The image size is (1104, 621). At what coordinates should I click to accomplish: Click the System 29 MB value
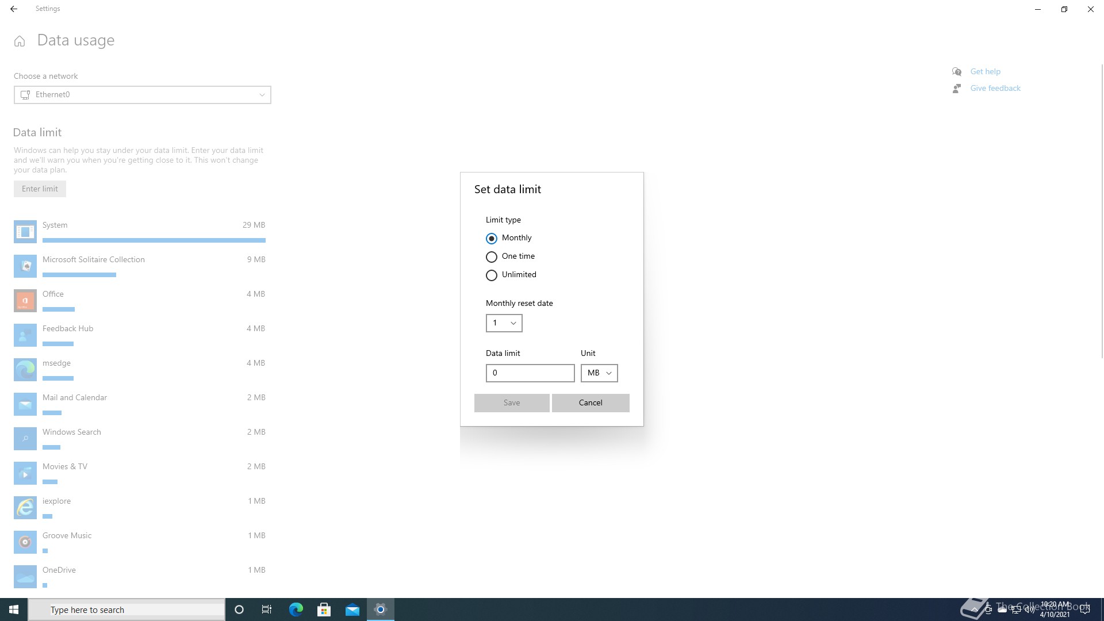[254, 225]
